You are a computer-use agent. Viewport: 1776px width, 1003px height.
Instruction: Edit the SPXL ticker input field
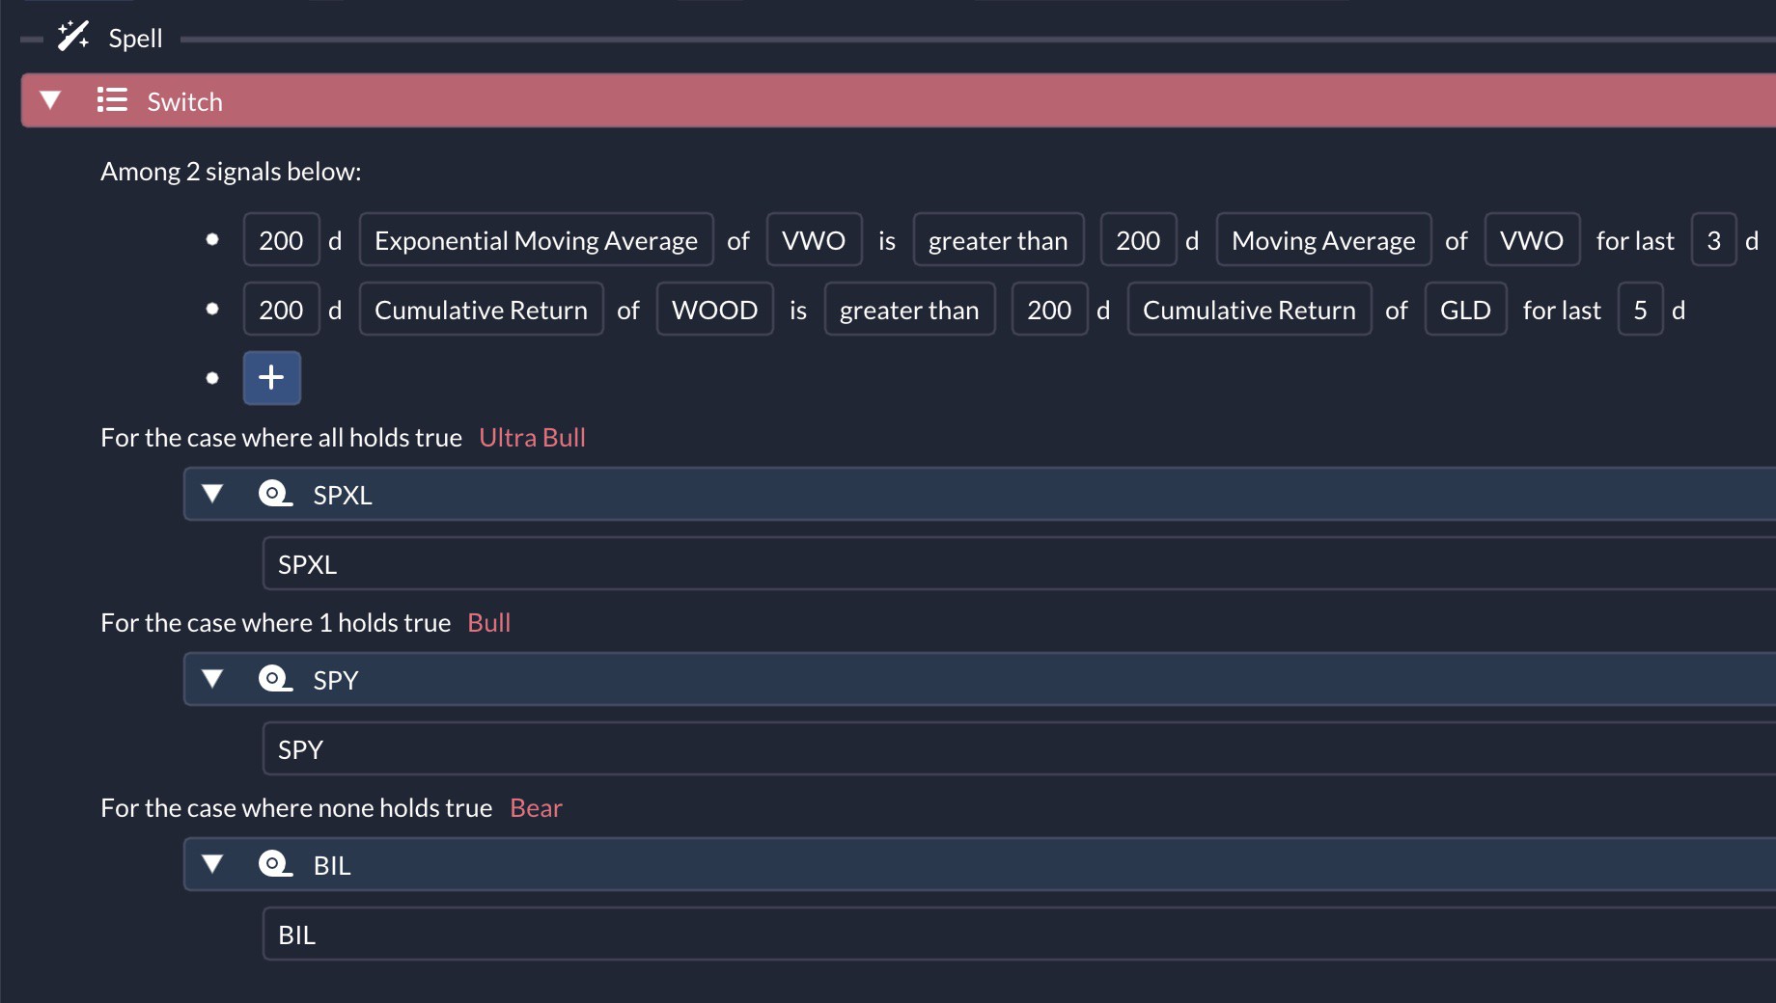point(1019,563)
